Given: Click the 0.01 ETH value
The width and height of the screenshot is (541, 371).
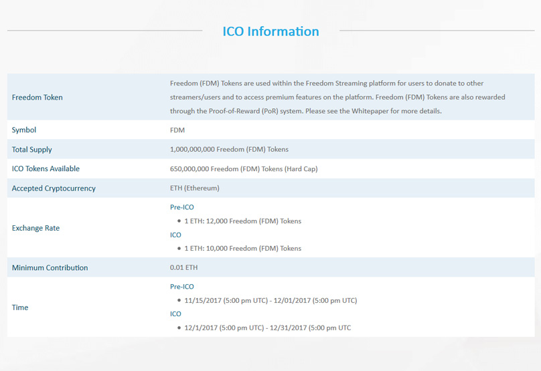Looking at the screenshot, I should coord(183,267).
